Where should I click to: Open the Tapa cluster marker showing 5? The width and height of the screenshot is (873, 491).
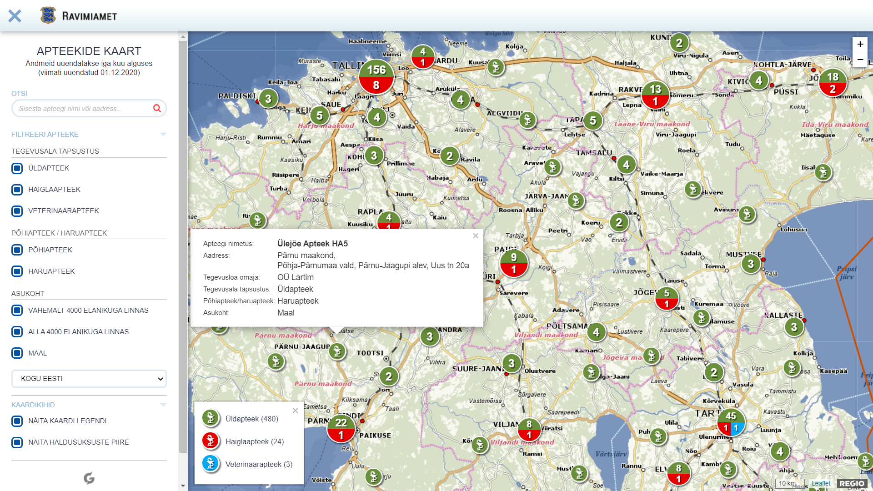coord(593,121)
